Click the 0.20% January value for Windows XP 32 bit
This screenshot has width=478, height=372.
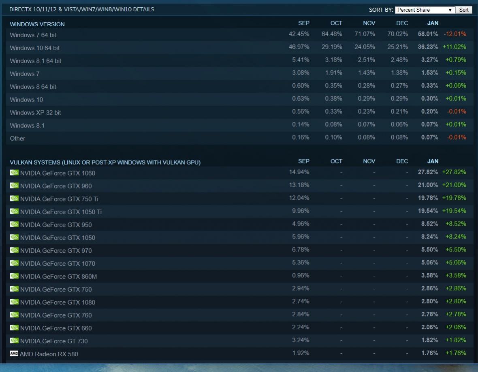(429, 111)
